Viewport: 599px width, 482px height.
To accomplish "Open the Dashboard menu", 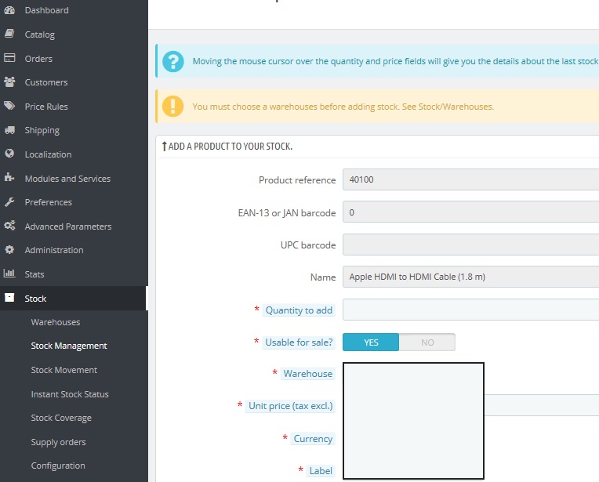I will 46,10.
